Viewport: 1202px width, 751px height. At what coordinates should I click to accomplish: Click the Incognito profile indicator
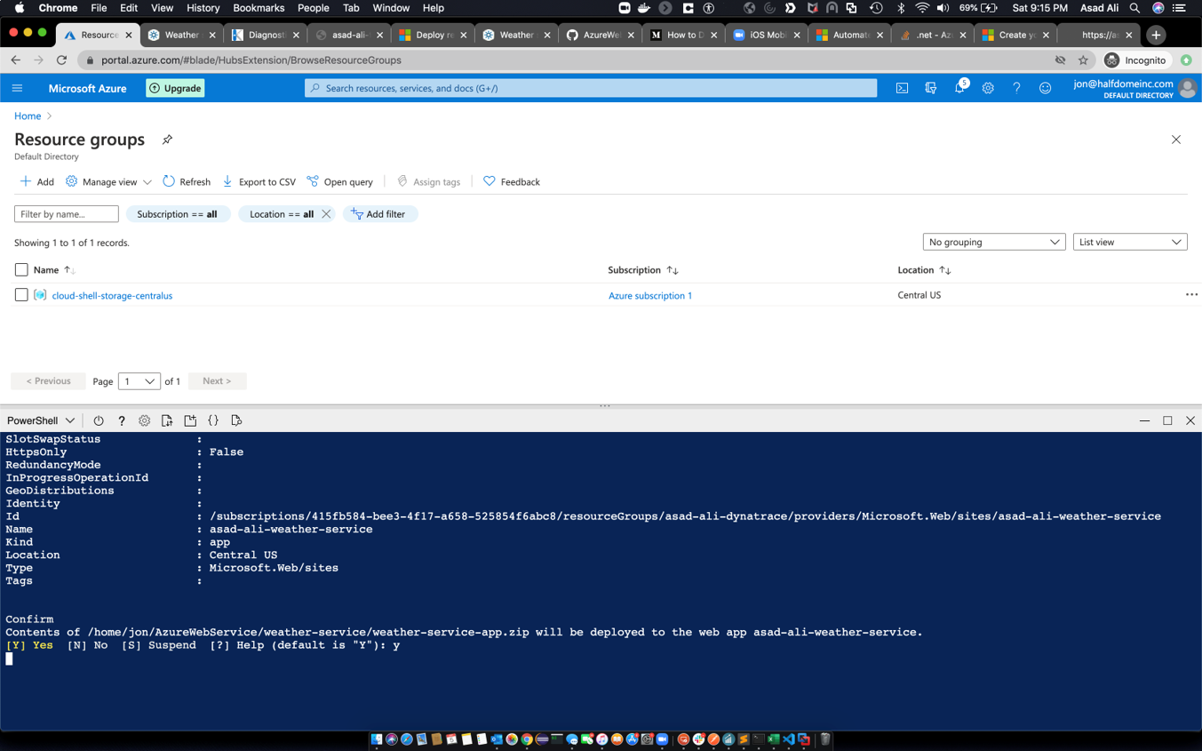tap(1135, 60)
